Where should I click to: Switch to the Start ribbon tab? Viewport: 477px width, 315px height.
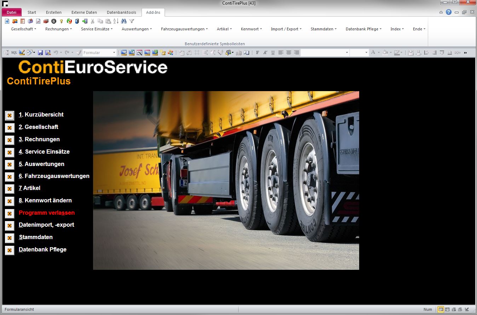point(32,12)
